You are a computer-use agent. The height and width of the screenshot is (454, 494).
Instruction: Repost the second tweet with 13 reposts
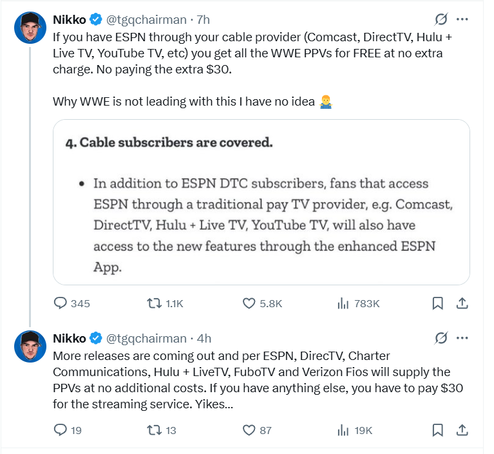pos(155,430)
